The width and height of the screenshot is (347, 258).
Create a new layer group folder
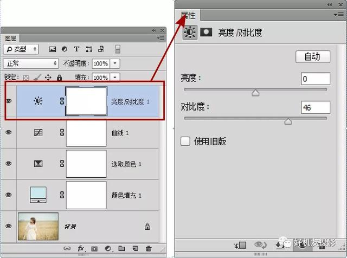121,248
